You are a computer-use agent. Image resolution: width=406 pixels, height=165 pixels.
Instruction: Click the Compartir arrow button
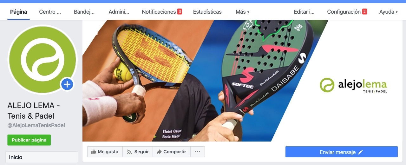pos(172,152)
